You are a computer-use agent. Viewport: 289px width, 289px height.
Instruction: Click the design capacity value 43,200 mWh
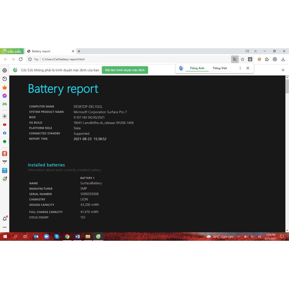(90, 205)
